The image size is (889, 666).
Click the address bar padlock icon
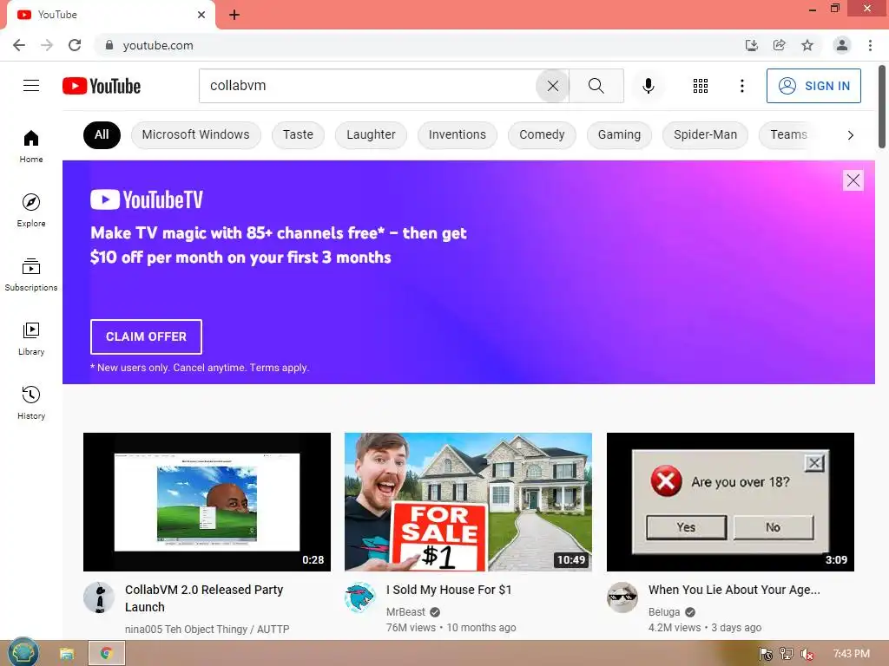point(109,45)
